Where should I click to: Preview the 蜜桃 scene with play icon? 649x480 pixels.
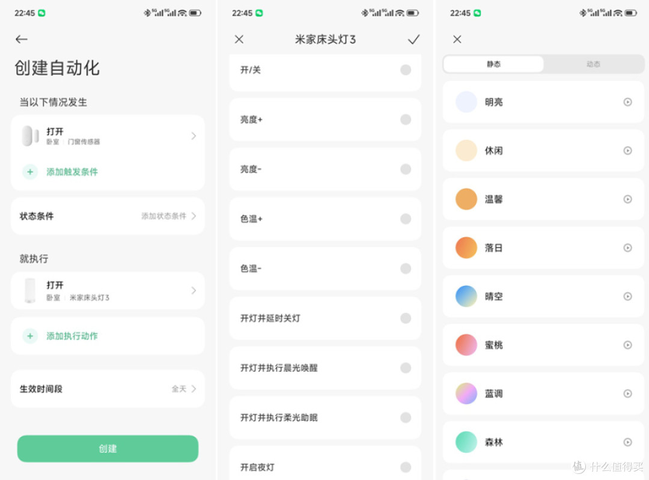tap(627, 345)
